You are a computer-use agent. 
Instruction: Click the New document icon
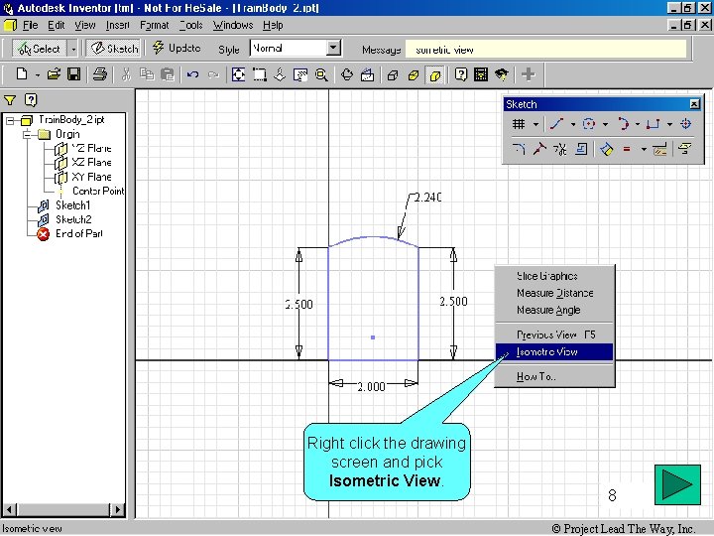pyautogui.click(x=22, y=73)
